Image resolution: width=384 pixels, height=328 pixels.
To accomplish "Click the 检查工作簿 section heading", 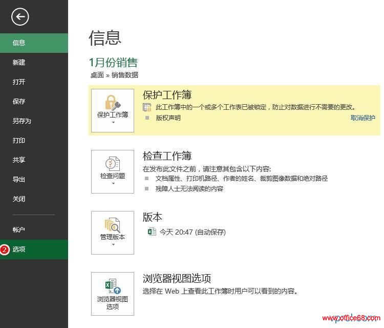I will pyautogui.click(x=167, y=156).
